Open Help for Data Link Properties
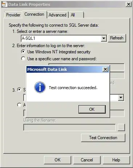The height and width of the screenshot is (168, 133). point(116,160)
